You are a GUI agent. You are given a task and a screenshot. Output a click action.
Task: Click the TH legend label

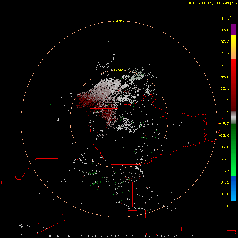(x=227, y=206)
